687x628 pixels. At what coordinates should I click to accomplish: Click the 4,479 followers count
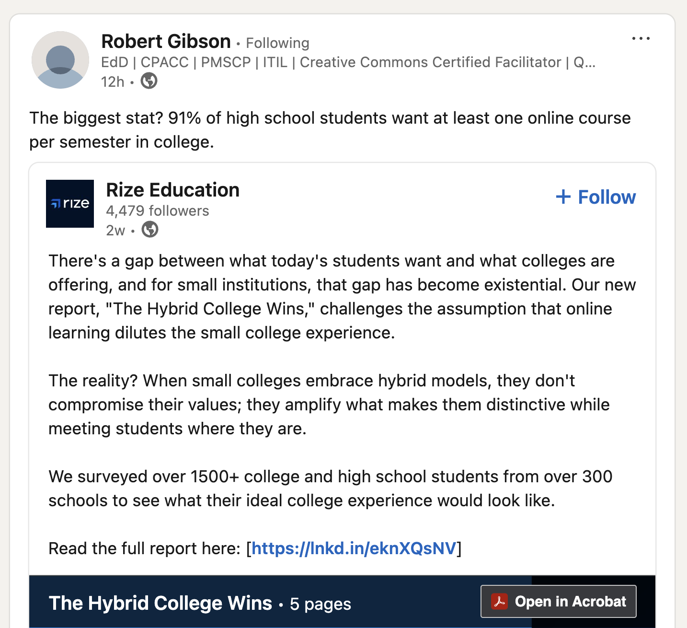pos(158,211)
